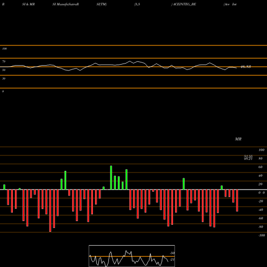Click the last red histogram bar on the right
267x267 pixels.
(x=237, y=200)
